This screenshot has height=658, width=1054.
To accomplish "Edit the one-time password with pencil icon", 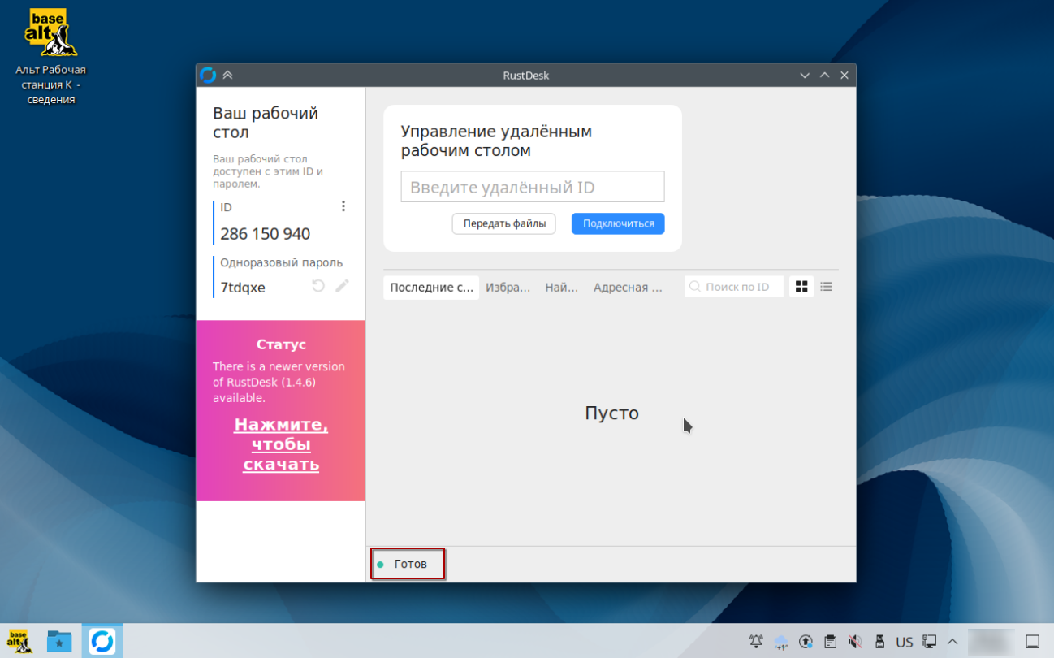I will (342, 286).
